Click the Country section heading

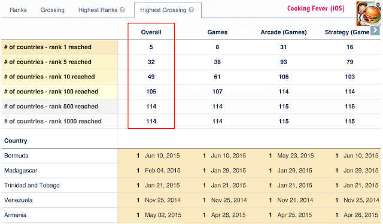pyautogui.click(x=16, y=141)
